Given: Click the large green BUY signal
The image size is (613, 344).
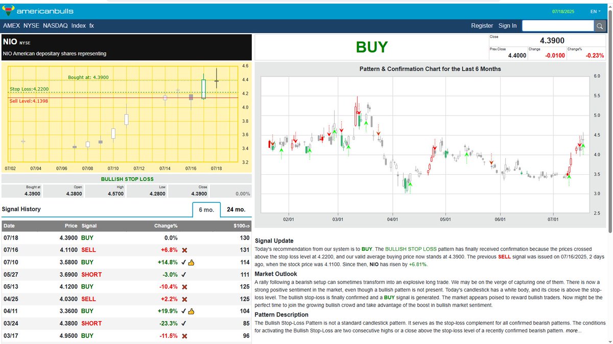Looking at the screenshot, I should point(371,47).
